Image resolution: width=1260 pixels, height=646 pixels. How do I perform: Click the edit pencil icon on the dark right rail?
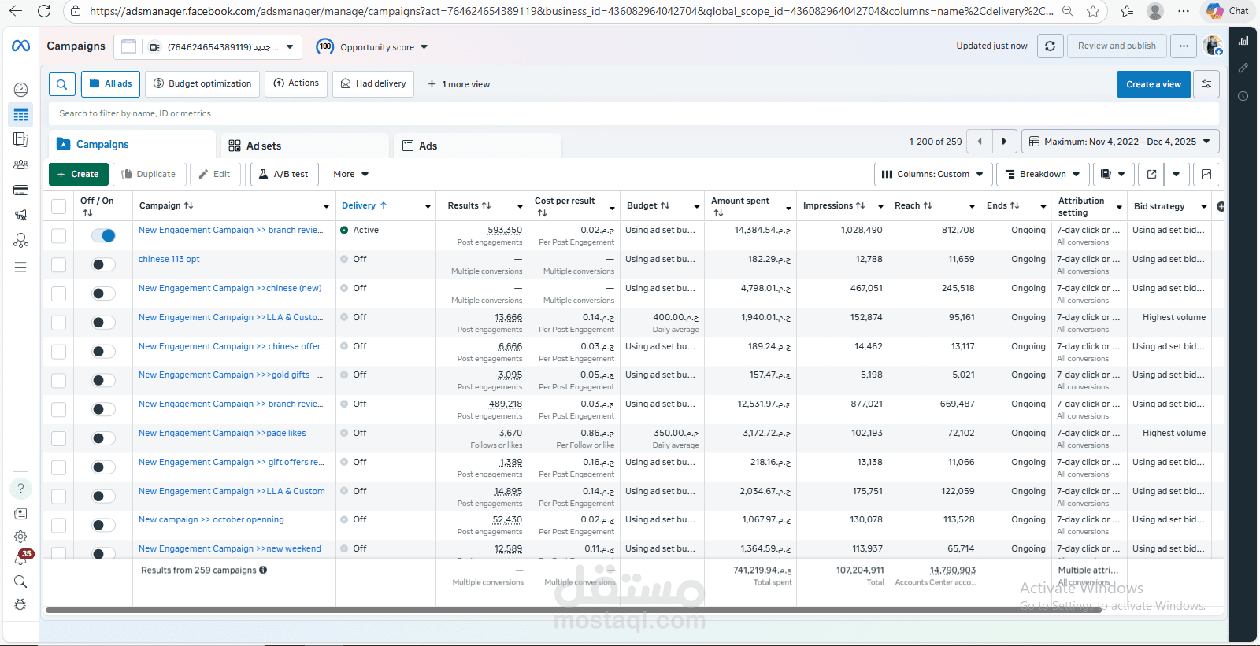1243,68
